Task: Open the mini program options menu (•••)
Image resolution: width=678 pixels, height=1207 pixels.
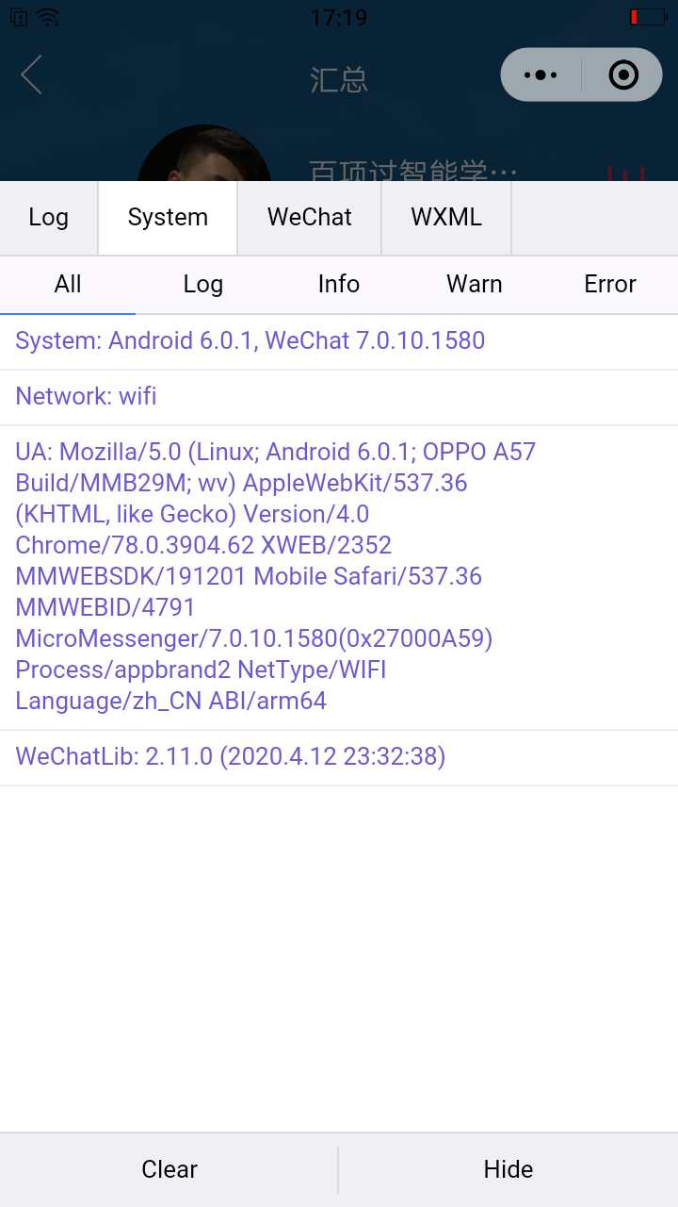Action: [540, 74]
